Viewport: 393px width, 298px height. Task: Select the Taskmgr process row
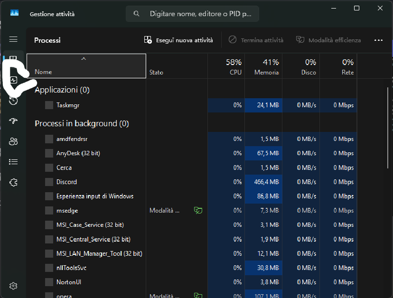coord(192,105)
